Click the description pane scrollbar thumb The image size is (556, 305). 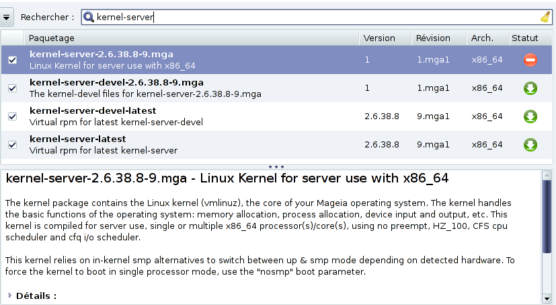pos(547,216)
